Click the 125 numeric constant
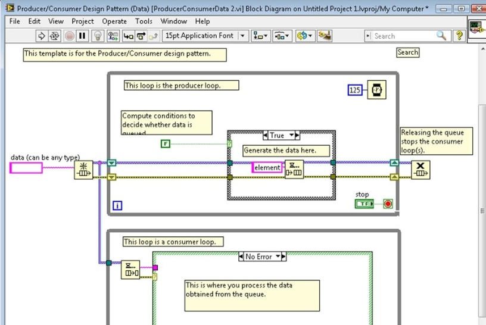Viewport: 486px width, 325px height. pos(356,90)
